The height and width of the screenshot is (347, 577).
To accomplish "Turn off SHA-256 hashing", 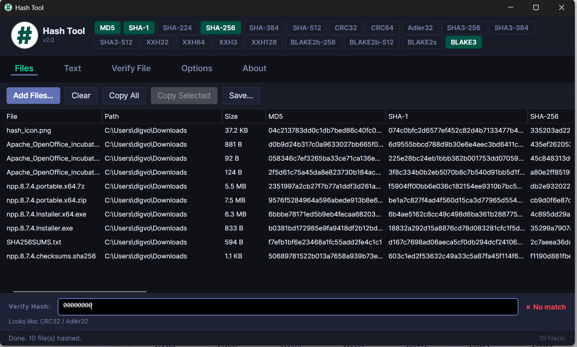I will click(x=221, y=27).
